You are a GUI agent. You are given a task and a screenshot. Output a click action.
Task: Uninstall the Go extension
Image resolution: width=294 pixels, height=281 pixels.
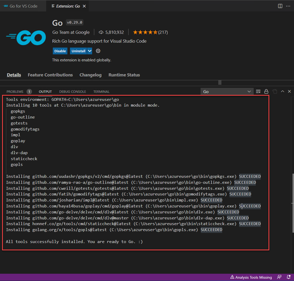point(78,51)
